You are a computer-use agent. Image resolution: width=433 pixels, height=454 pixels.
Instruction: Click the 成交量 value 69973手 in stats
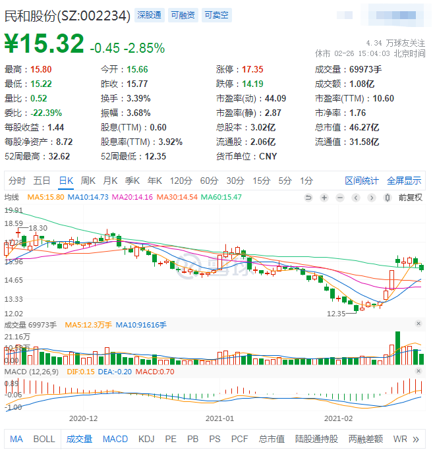click(366, 69)
